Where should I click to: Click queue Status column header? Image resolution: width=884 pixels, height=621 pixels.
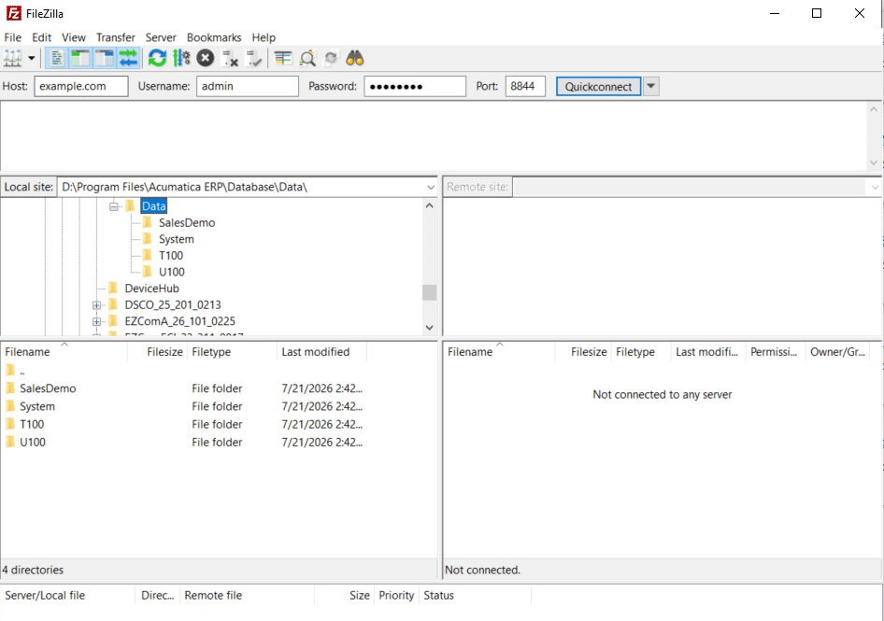(x=475, y=595)
